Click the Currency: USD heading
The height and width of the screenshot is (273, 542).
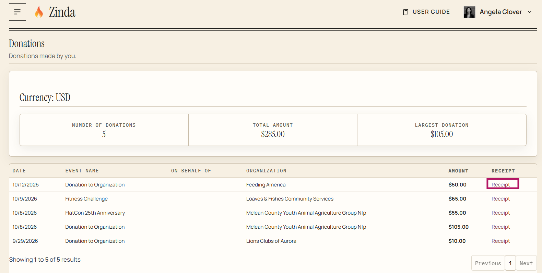[x=45, y=98]
